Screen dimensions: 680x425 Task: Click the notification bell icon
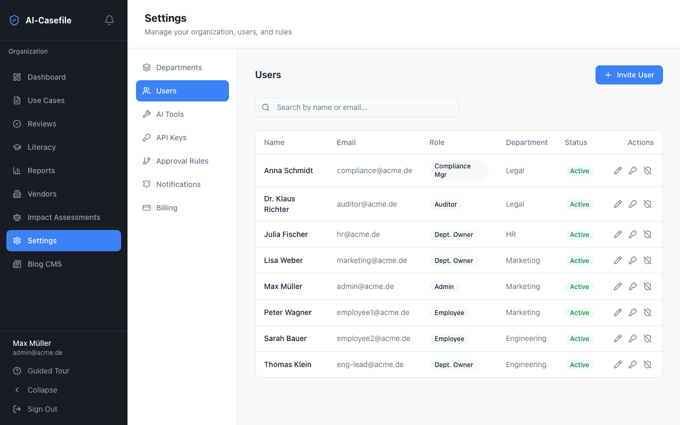[109, 20]
